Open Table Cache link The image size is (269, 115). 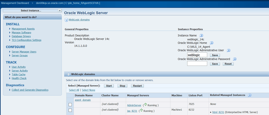coord(18,75)
